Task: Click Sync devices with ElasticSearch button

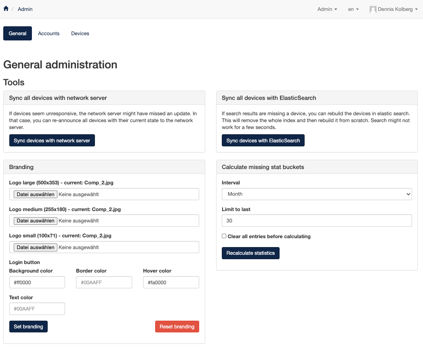Action: [263, 140]
